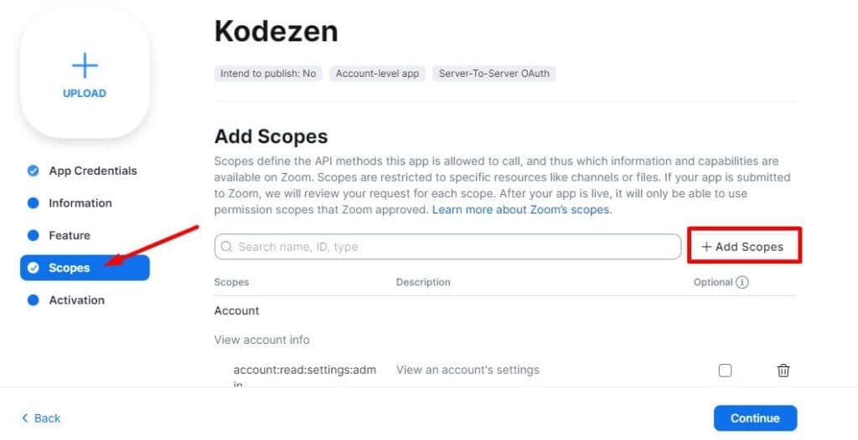Go back using the Back link

point(41,418)
